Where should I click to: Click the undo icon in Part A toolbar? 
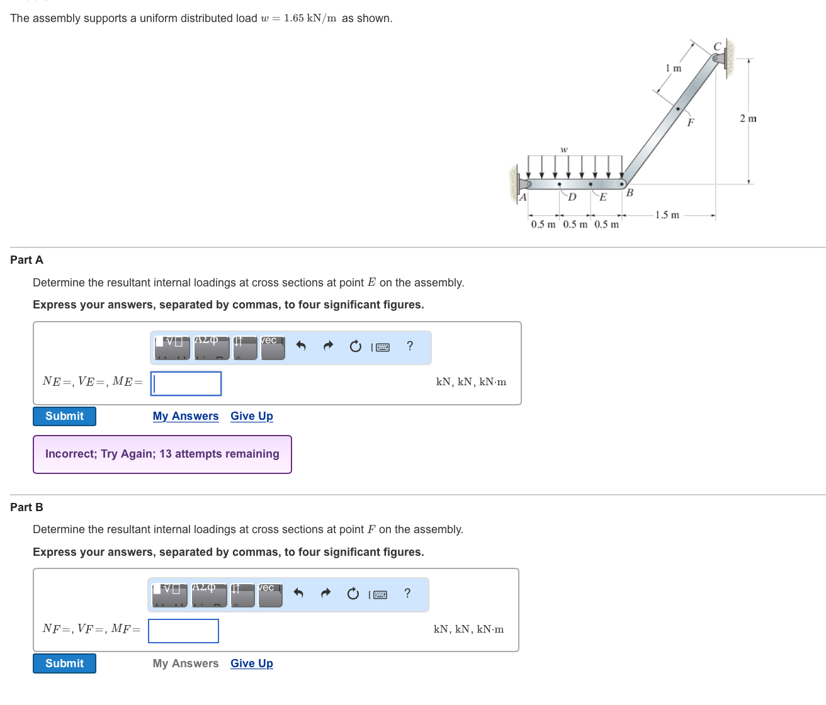tap(301, 346)
